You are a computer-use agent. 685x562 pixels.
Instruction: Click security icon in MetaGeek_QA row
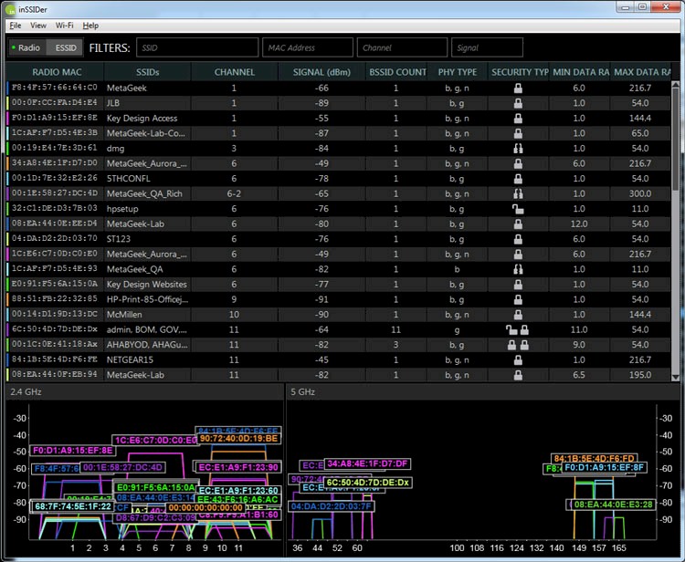[x=518, y=269]
